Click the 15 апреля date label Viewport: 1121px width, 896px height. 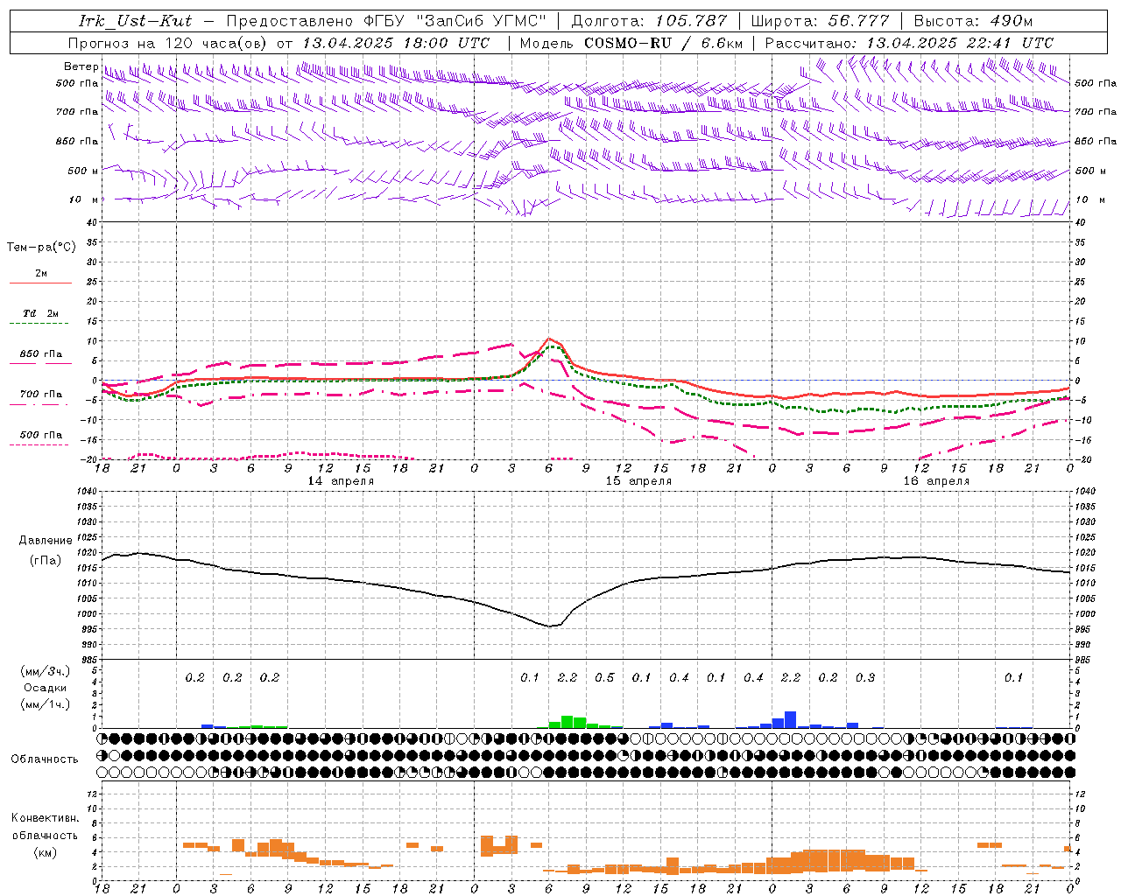pos(638,481)
